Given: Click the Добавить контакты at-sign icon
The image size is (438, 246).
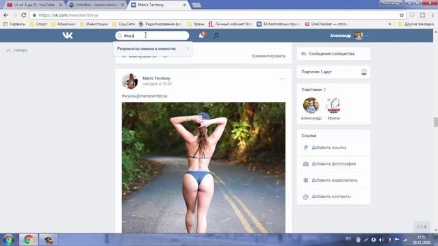Looking at the screenshot, I should click(306, 197).
